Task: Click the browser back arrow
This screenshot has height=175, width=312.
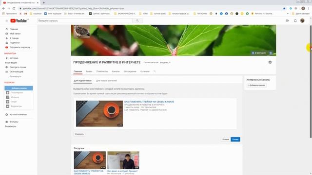Action: point(3,8)
